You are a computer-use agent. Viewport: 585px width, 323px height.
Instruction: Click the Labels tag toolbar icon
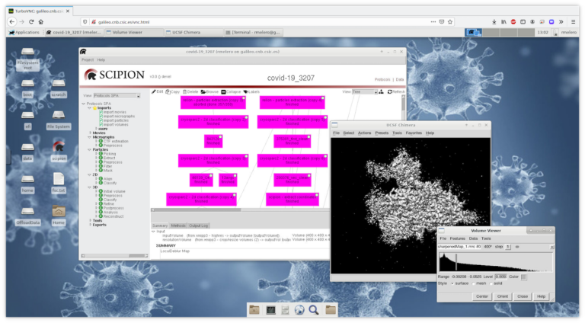coord(245,91)
